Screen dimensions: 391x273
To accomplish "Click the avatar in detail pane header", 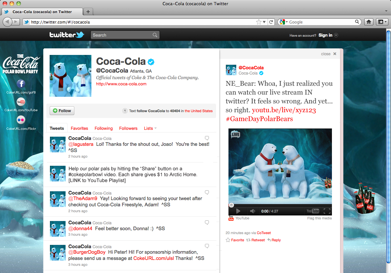I will coord(231,70).
